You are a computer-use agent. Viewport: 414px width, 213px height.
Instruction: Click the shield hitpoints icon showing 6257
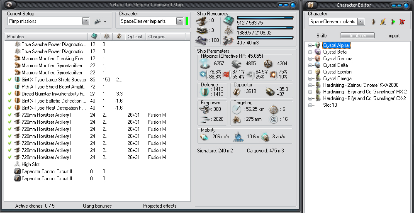point(205,64)
